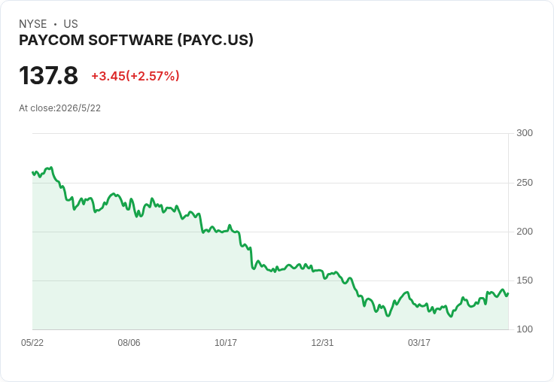Click the 10/17 x-axis date label
Screen dimensions: 554x382
tap(226, 342)
